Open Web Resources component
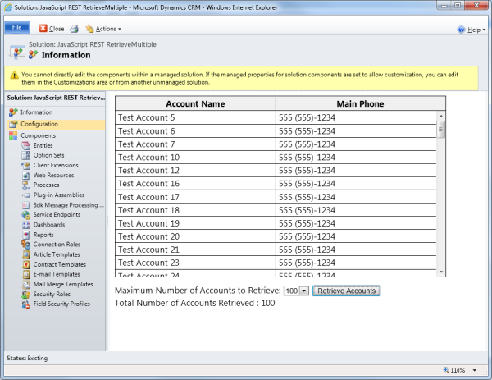This screenshot has height=380, width=492. [53, 175]
